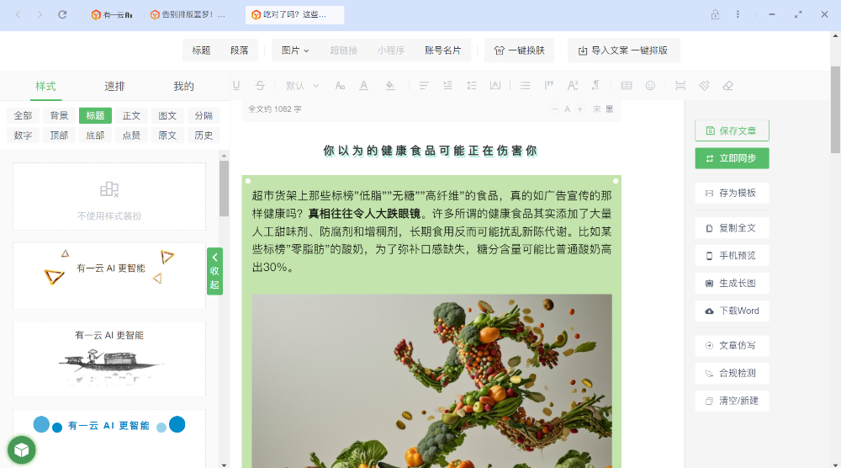The width and height of the screenshot is (841, 468).
Task: Apply strikethrough formatting
Action: click(260, 85)
